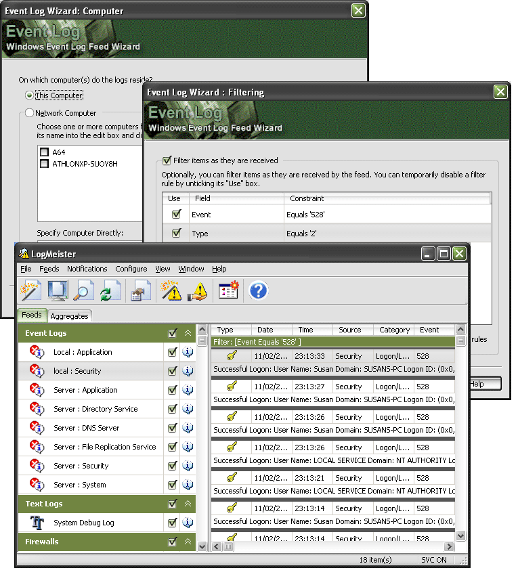This screenshot has width=518, height=568.
Task: Sort events by Date column header
Action: pos(272,330)
